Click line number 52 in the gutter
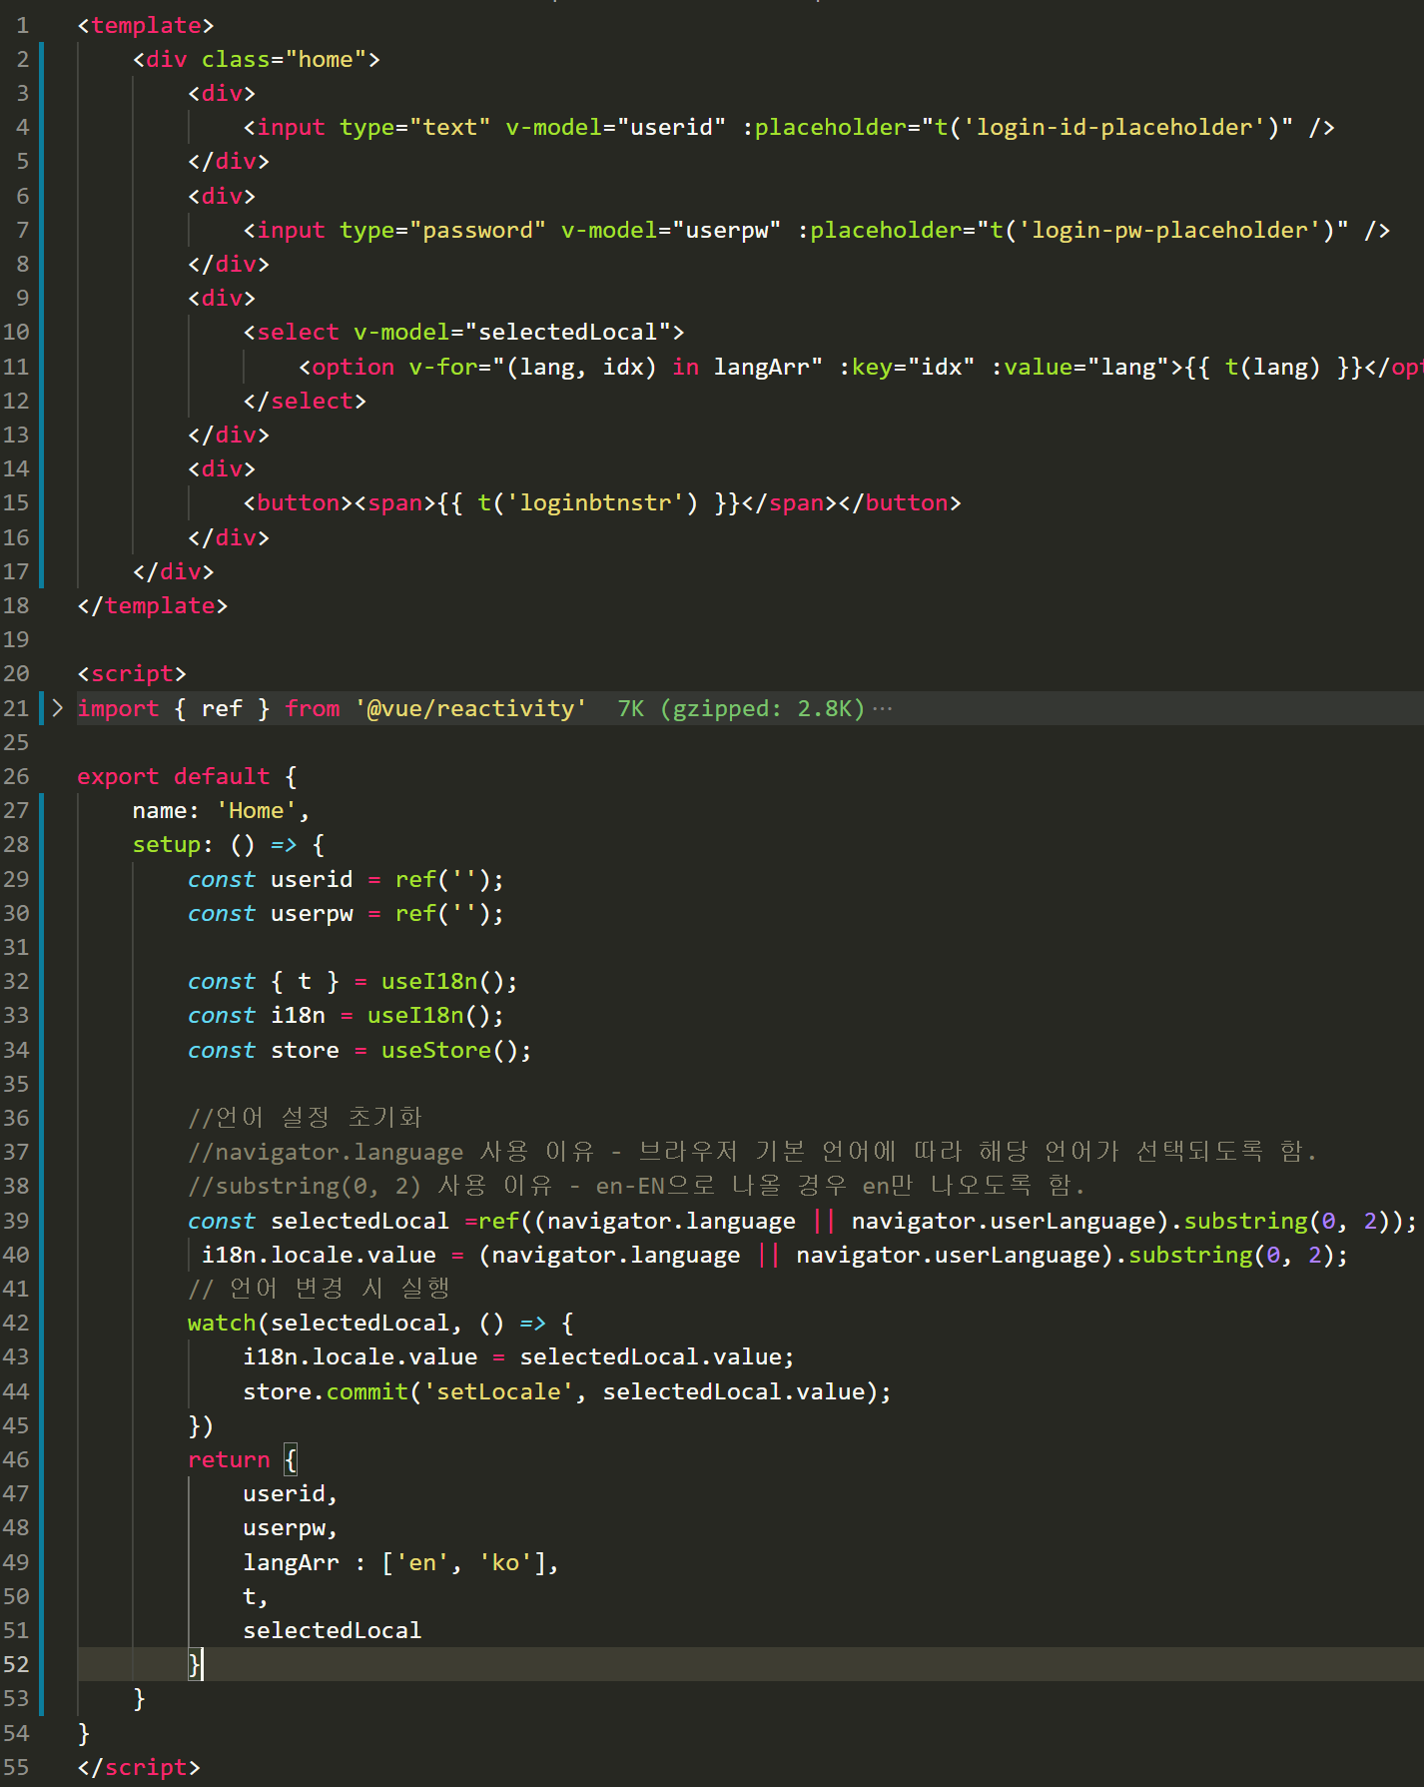Image resolution: width=1424 pixels, height=1787 pixels. [x=16, y=1664]
